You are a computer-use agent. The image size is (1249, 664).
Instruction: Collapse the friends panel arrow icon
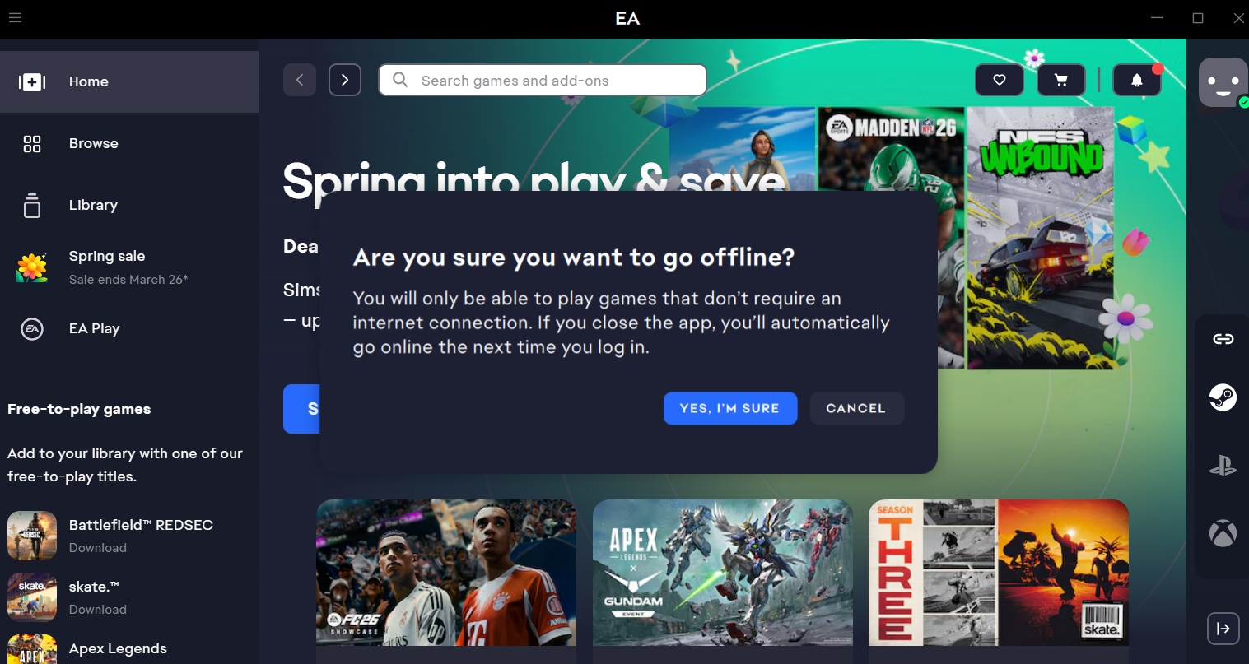pos(1223,629)
